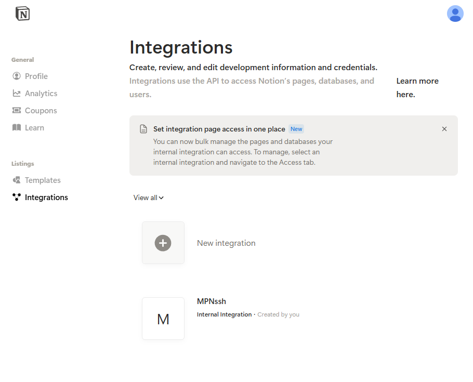Screen dimensions: 473x382
Task: Open the user avatar account menu
Action: (x=455, y=14)
